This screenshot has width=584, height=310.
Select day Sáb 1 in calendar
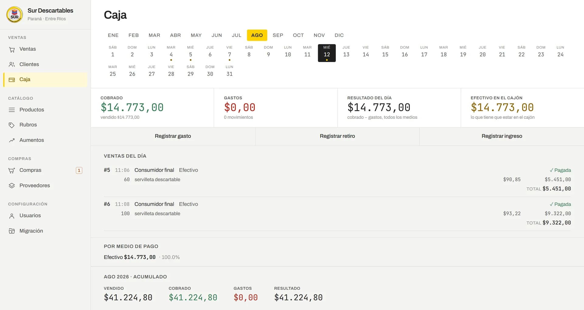click(x=113, y=53)
